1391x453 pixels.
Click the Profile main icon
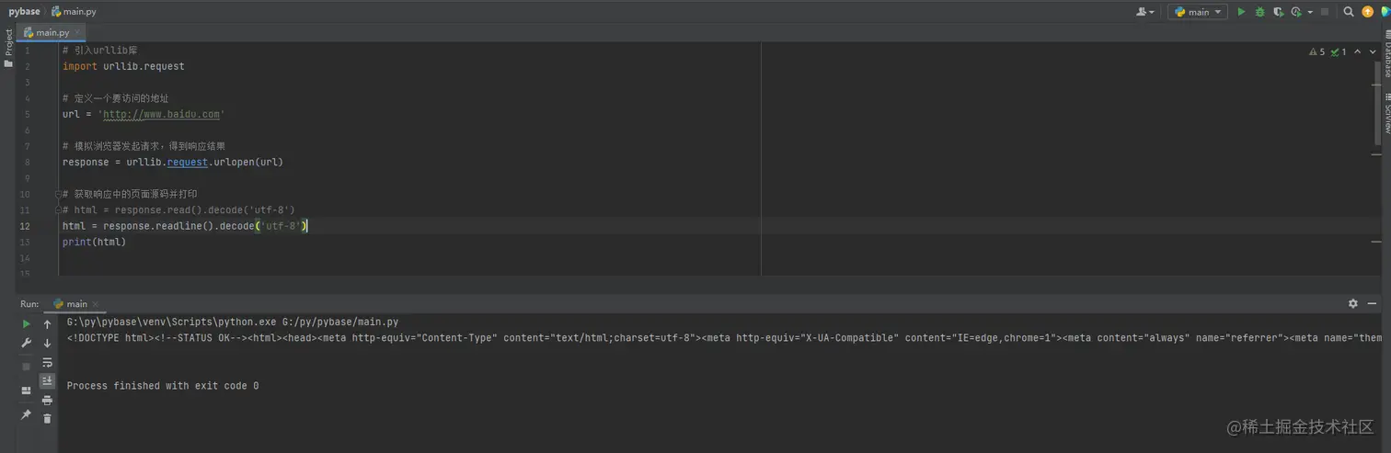[x=1295, y=12]
